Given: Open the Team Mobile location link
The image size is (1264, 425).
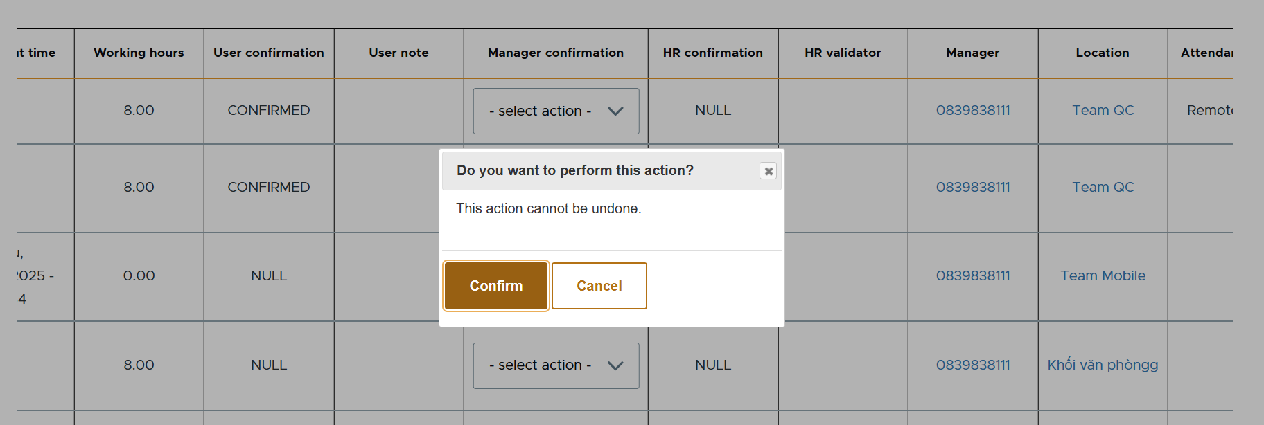Looking at the screenshot, I should pyautogui.click(x=1103, y=275).
